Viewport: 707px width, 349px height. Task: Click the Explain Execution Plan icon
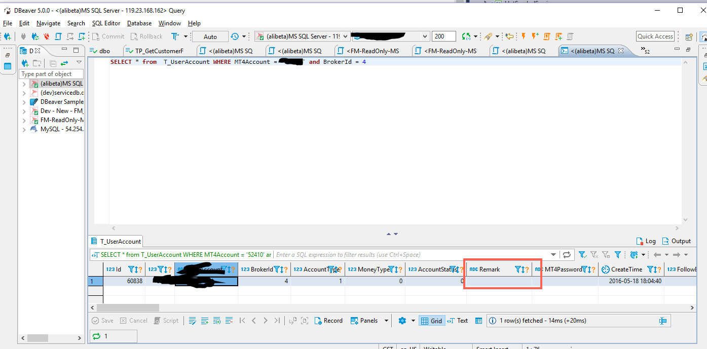click(x=570, y=36)
